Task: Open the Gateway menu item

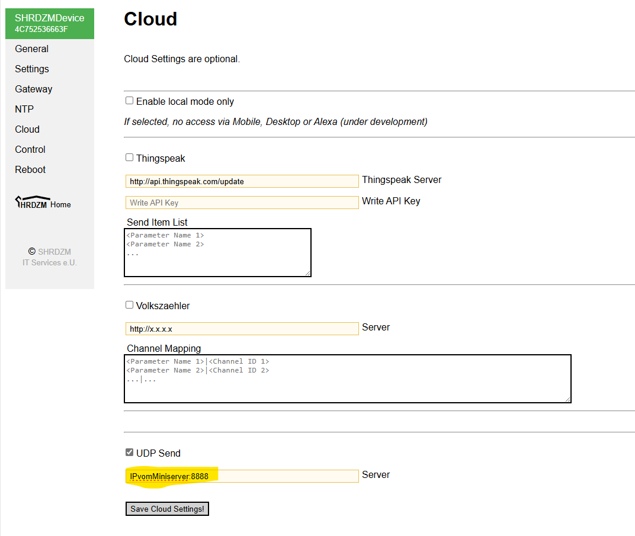Action: (34, 89)
